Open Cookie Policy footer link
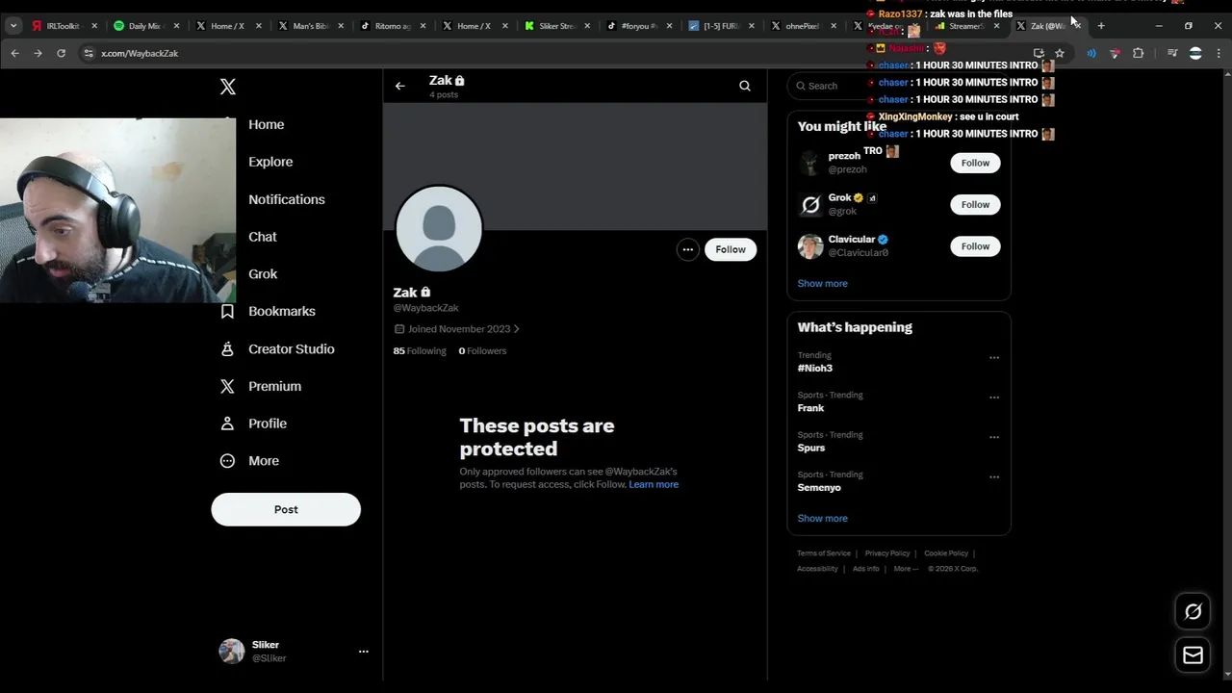The height and width of the screenshot is (693, 1232). 946,553
